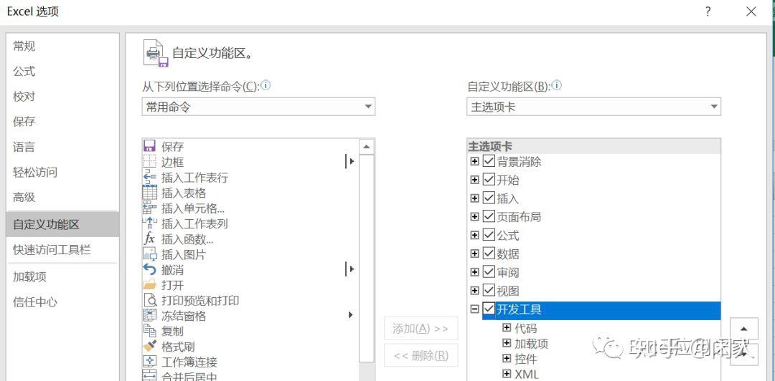Viewport: 775px width, 381px height.
Task: Click the Insert Table icon
Action: [149, 193]
